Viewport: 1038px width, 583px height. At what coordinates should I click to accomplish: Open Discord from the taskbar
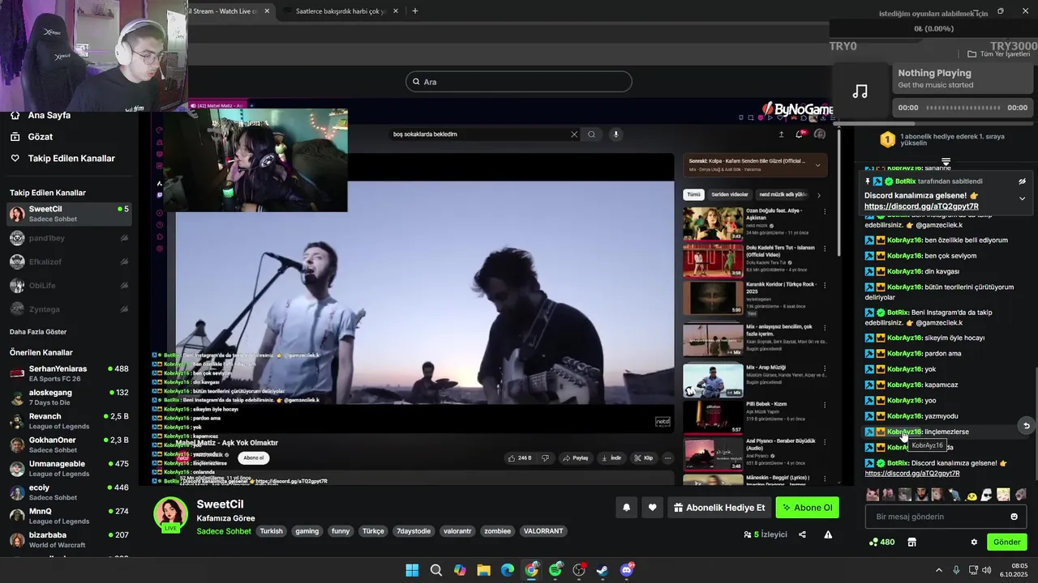point(627,570)
